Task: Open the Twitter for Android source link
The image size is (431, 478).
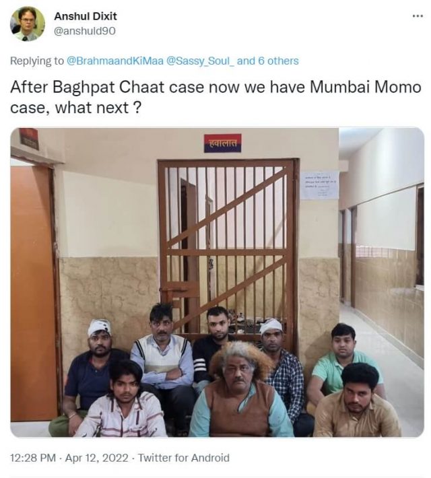Action: (x=184, y=458)
